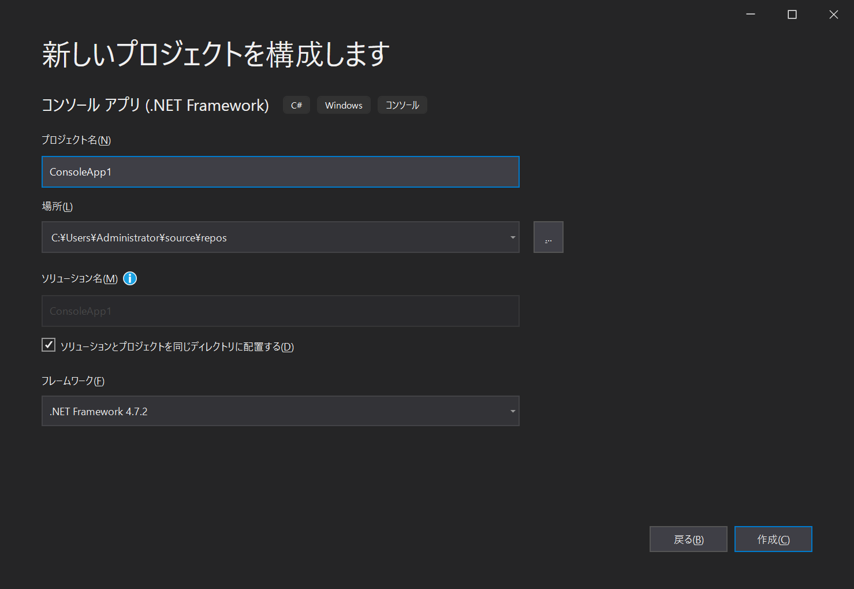The height and width of the screenshot is (589, 854).
Task: Go back with the 戻る(B) button
Action: pos(688,539)
